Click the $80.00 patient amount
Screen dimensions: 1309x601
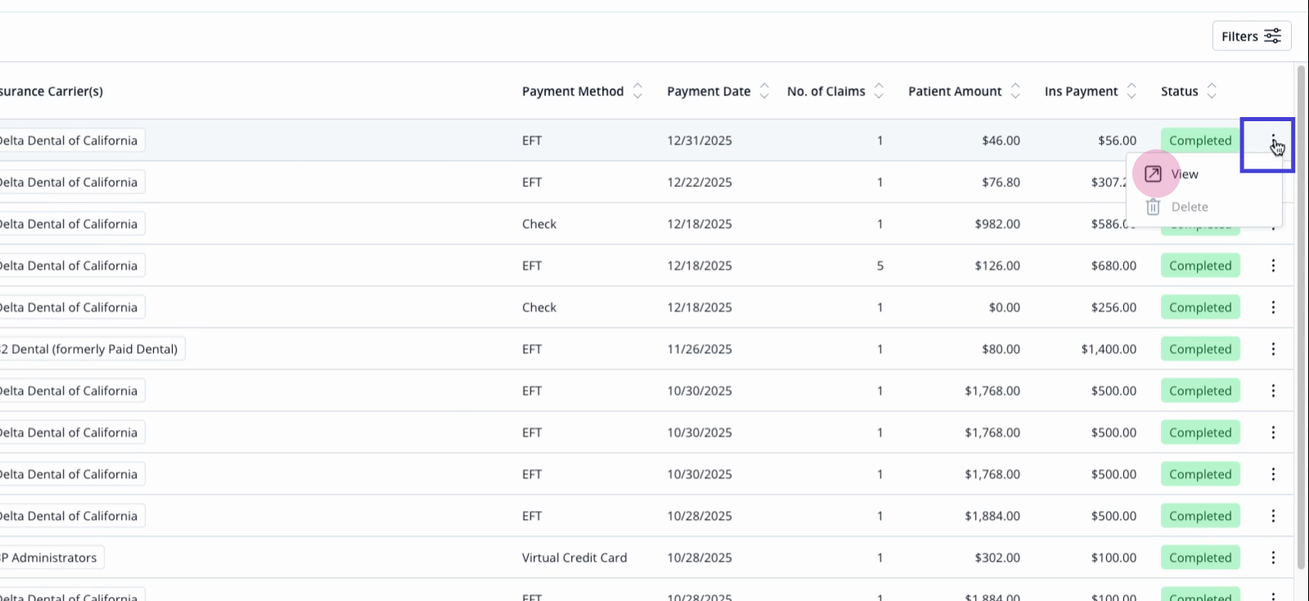point(1001,349)
